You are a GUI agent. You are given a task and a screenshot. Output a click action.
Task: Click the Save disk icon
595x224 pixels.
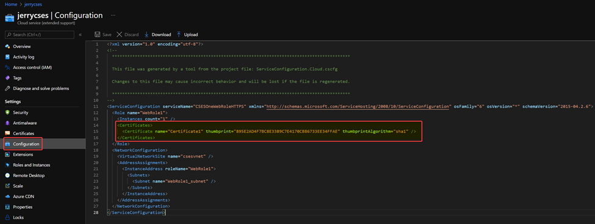coord(97,35)
